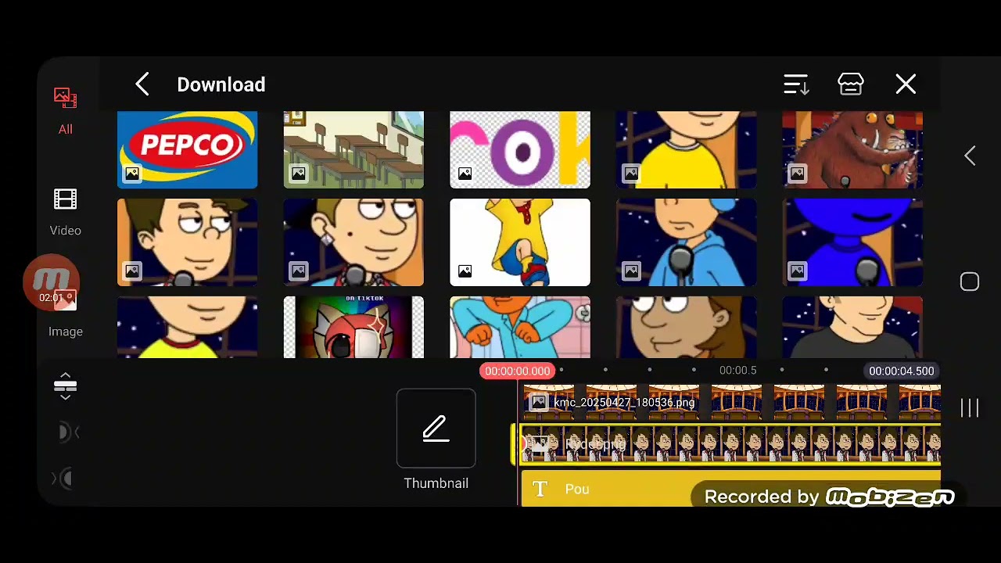This screenshot has height=563, width=1001.
Task: Open the sort order options
Action: tap(796, 84)
